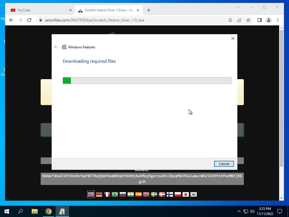Open Chrome profile menu
Viewport: 289px width, 217px height.
(x=269, y=20)
